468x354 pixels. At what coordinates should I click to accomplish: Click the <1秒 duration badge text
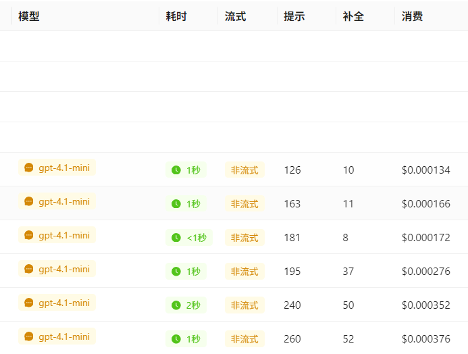pyautogui.click(x=197, y=238)
